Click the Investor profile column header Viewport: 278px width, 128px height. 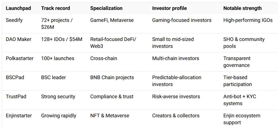coord(169,8)
